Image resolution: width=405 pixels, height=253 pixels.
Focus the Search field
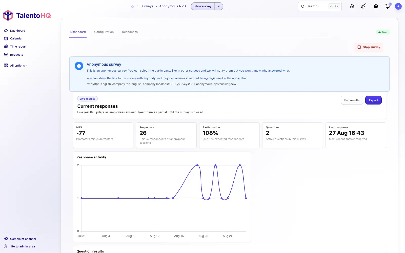pos(320,6)
